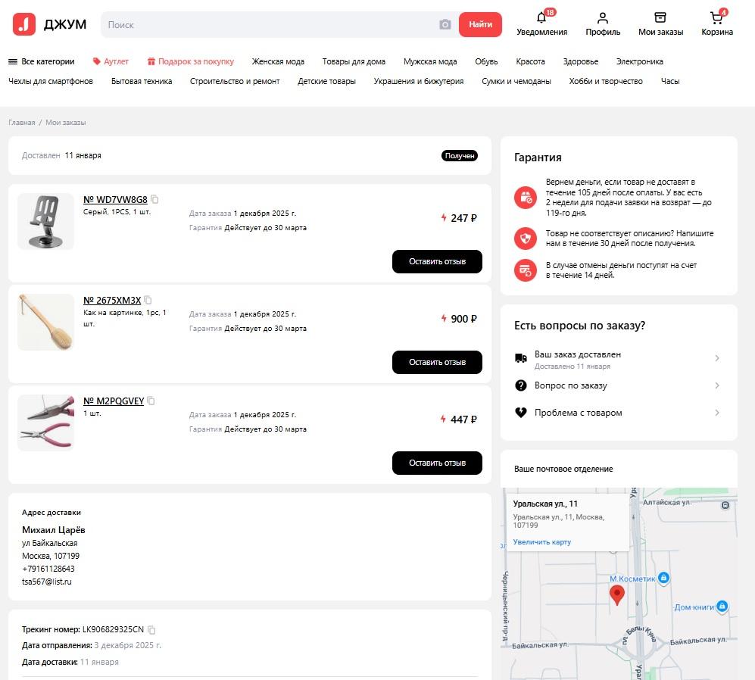This screenshot has height=680, width=755.
Task: Open the Notifications bell icon
Action: coord(541,18)
